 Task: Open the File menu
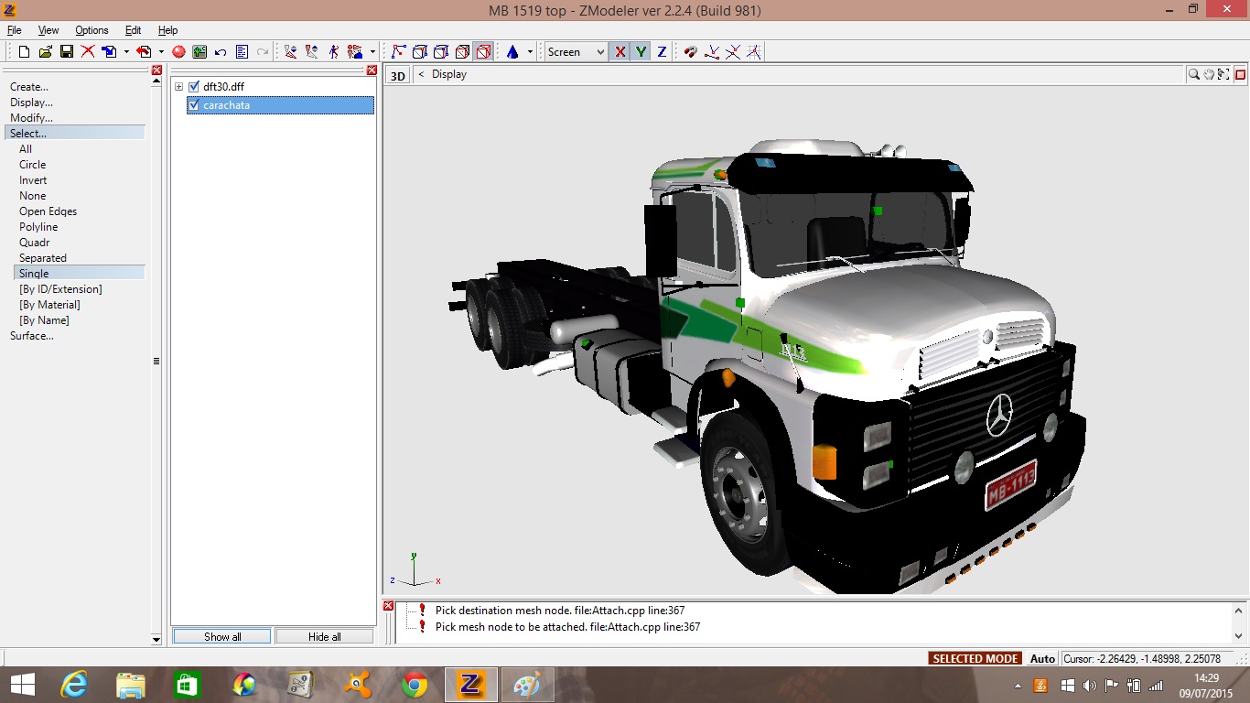pos(14,30)
